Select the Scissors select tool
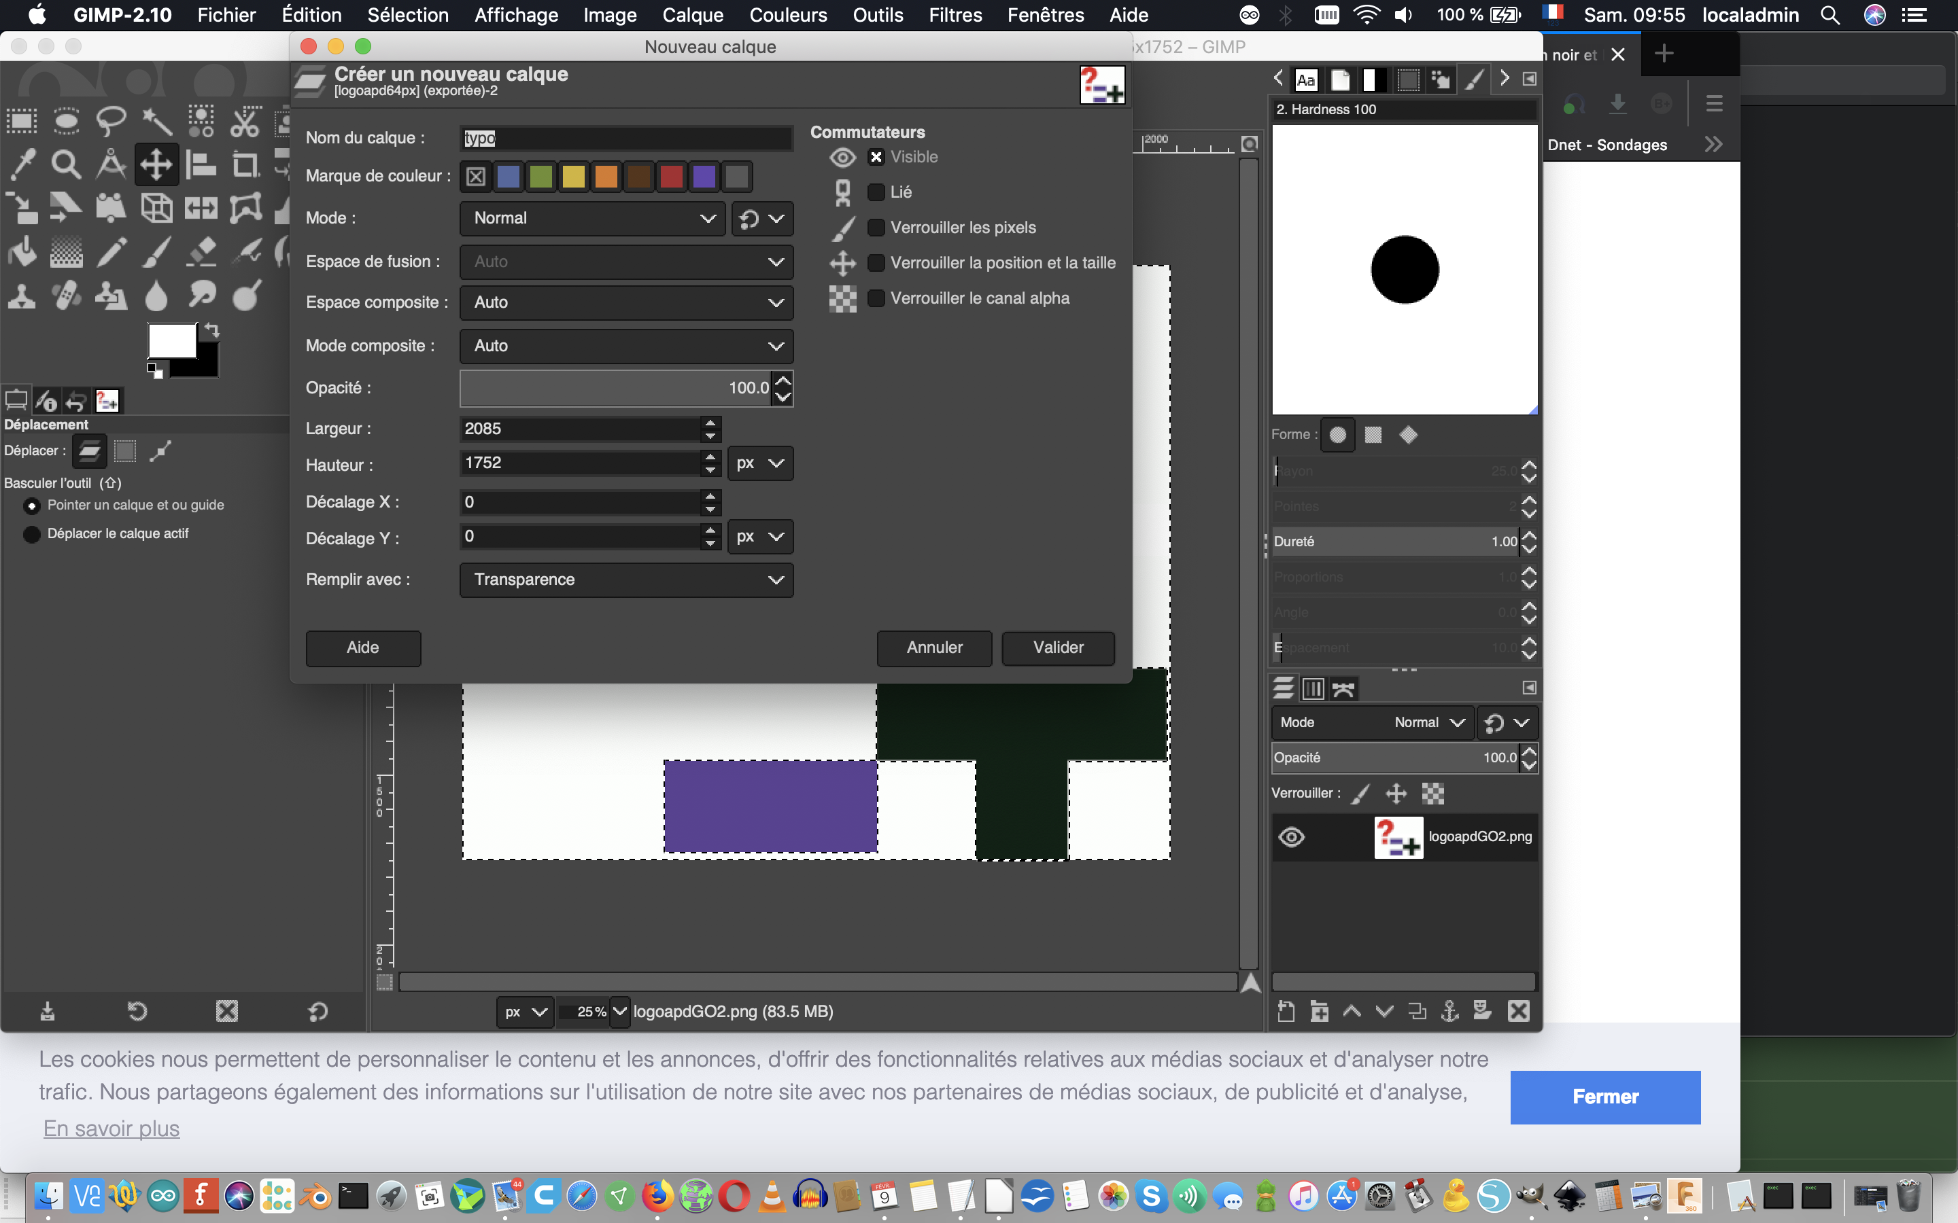This screenshot has width=1958, height=1223. 244,122
